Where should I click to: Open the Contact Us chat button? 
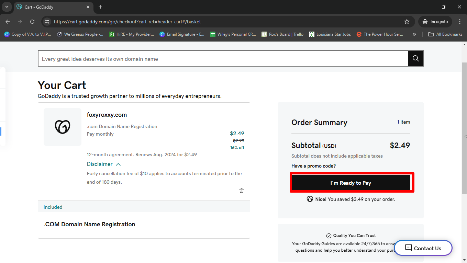(423, 248)
